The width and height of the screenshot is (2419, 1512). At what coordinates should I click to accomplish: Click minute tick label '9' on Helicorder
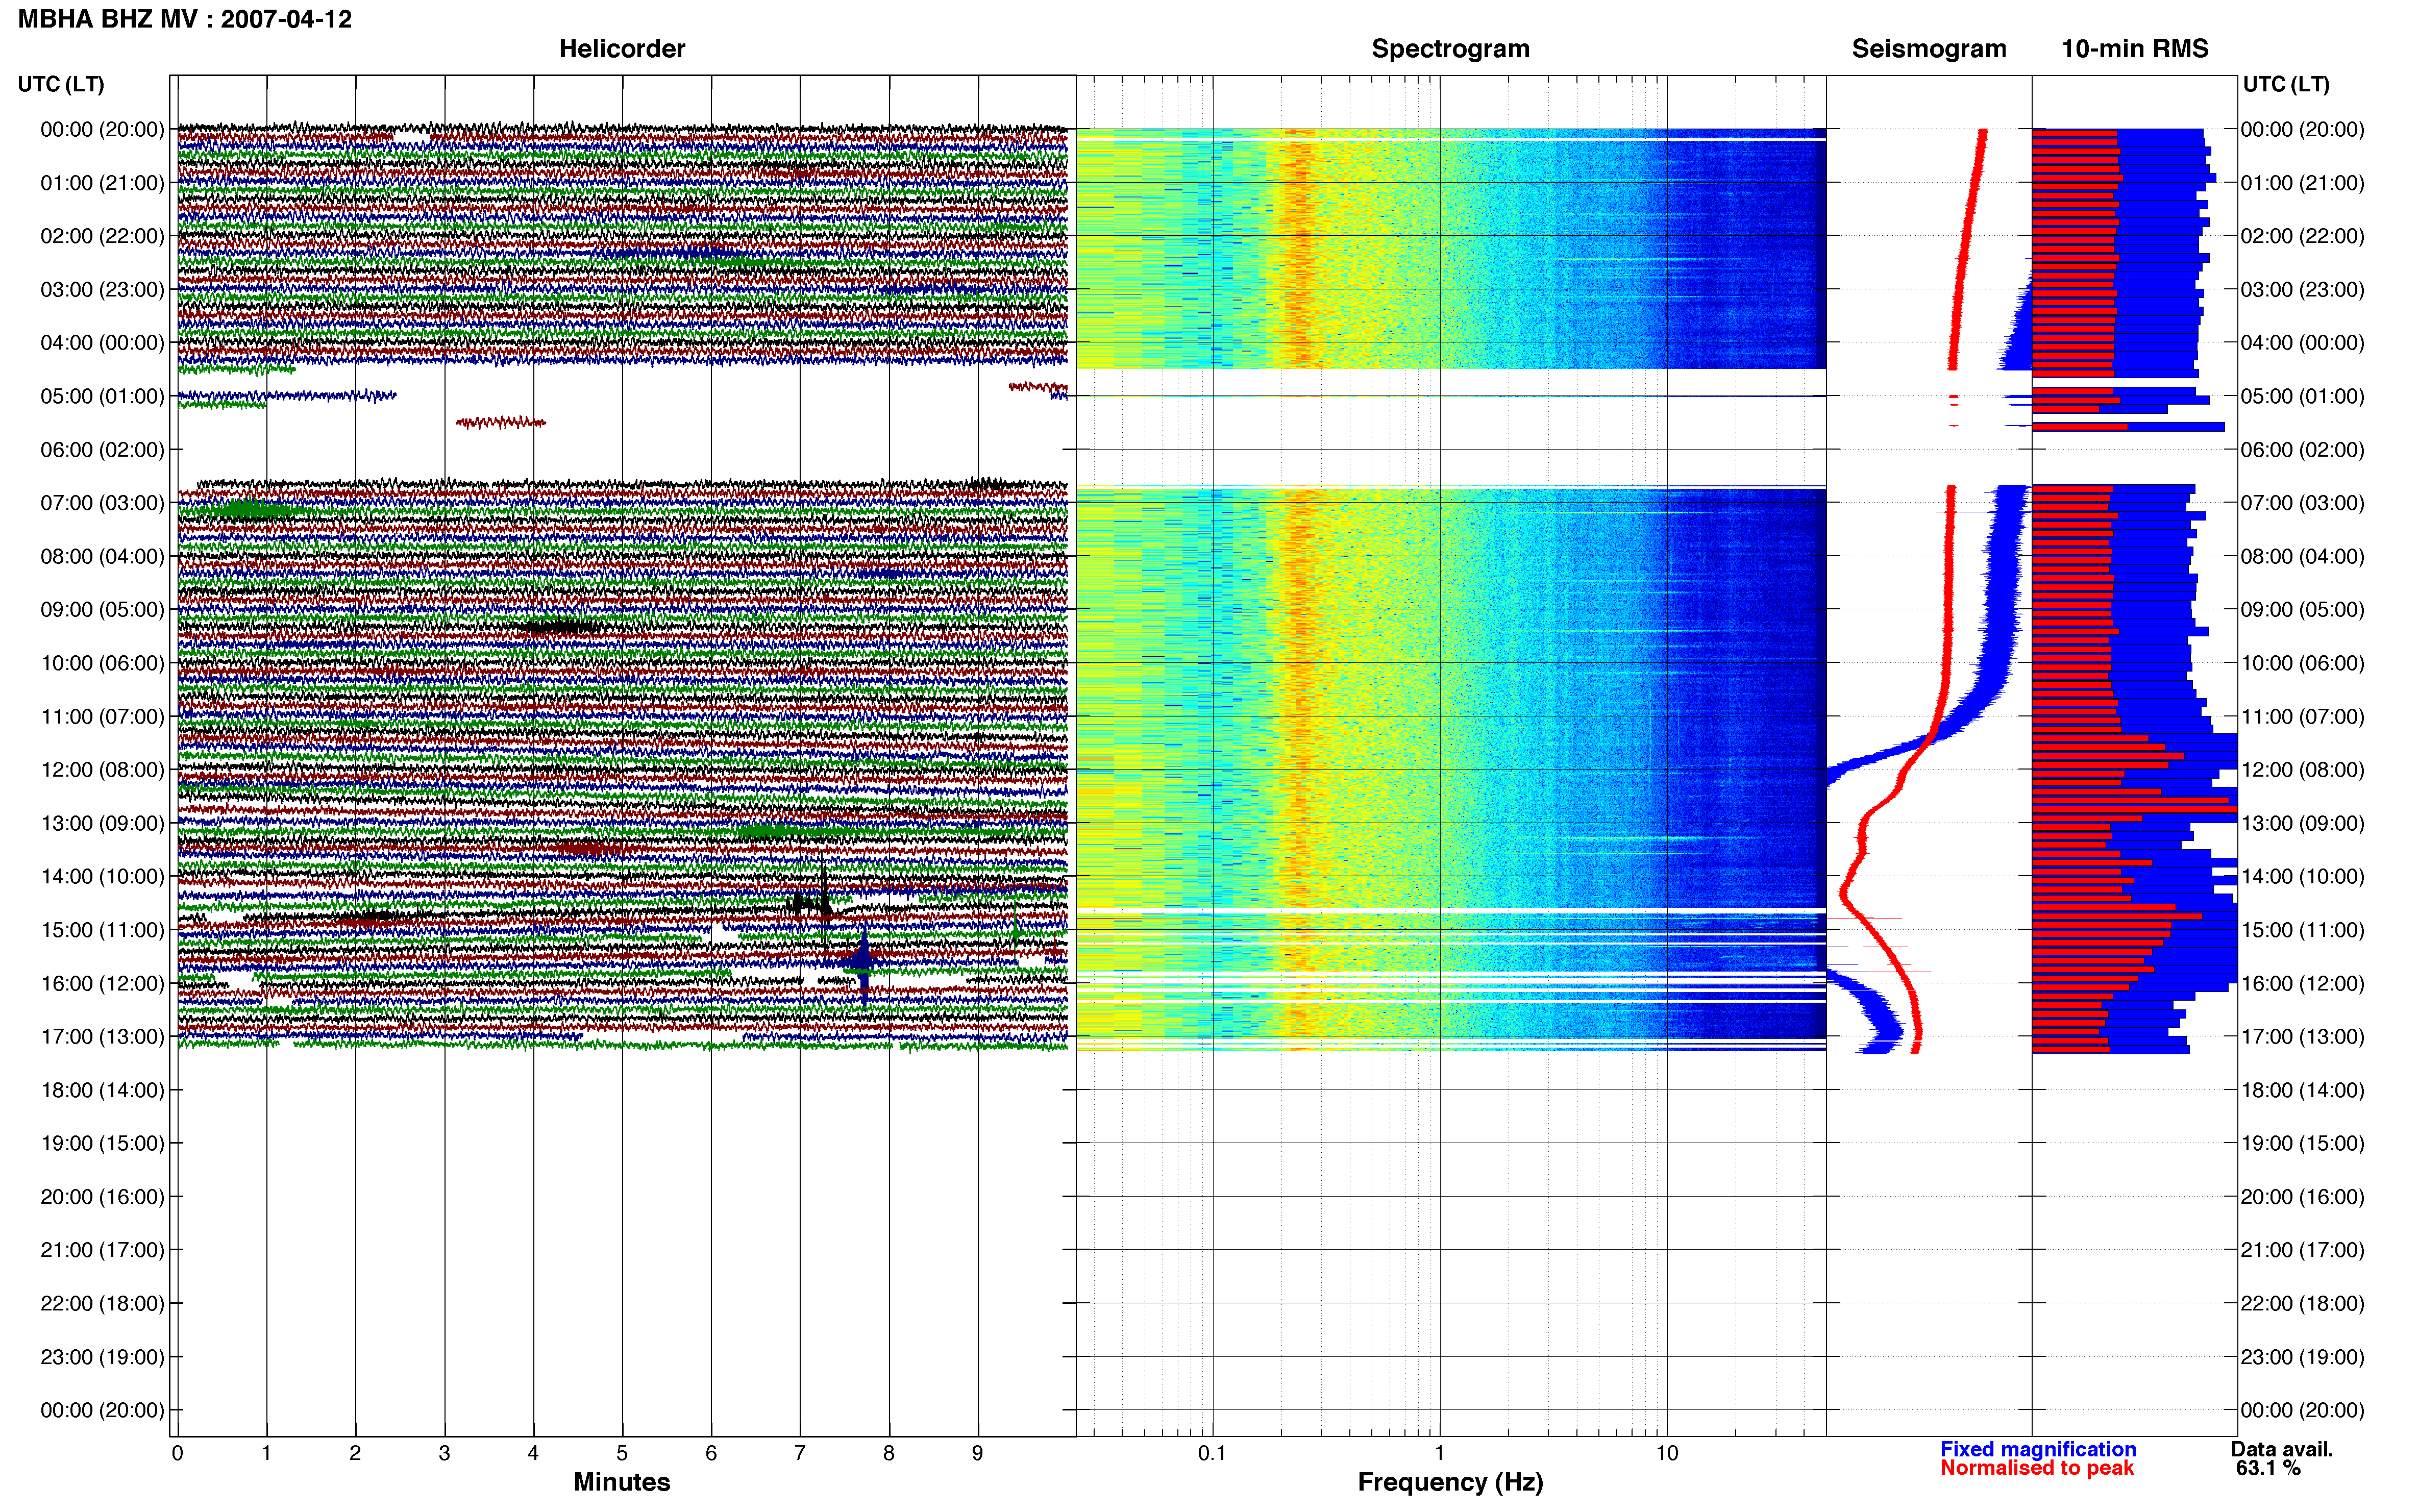coord(978,1453)
